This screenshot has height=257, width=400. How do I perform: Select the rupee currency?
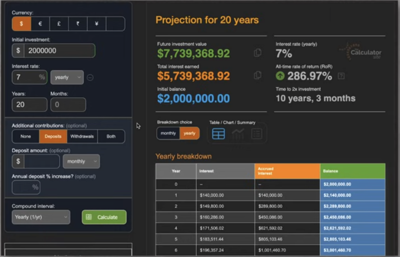(78, 24)
